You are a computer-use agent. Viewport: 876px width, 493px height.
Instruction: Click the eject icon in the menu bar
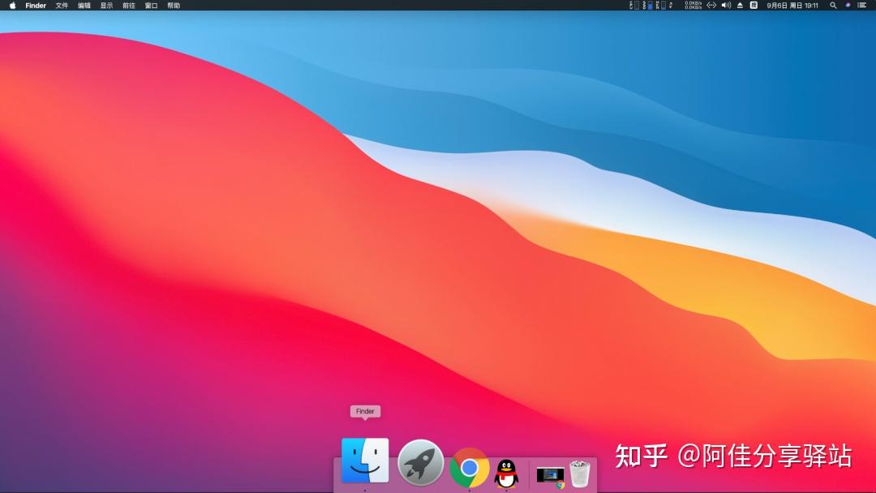pos(741,6)
